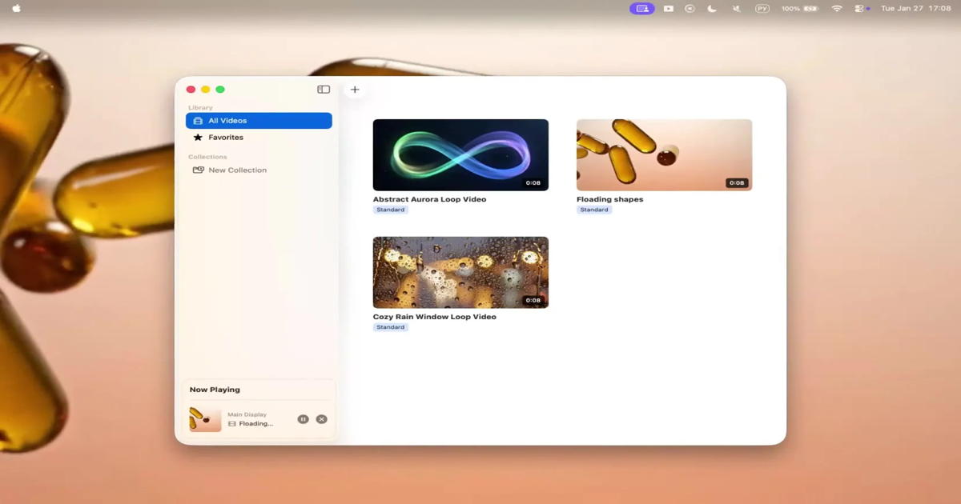The width and height of the screenshot is (961, 504).
Task: Open the Floating shapes video thumbnail
Action: pyautogui.click(x=664, y=155)
